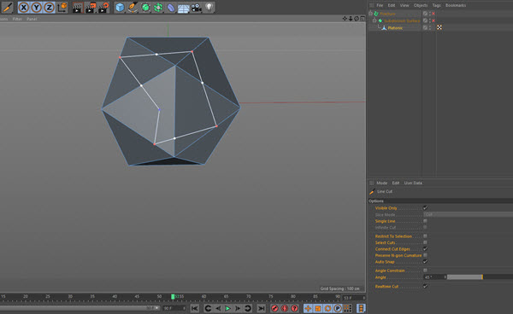
Task: Uncheck the Realtime Cut option
Action: point(425,286)
